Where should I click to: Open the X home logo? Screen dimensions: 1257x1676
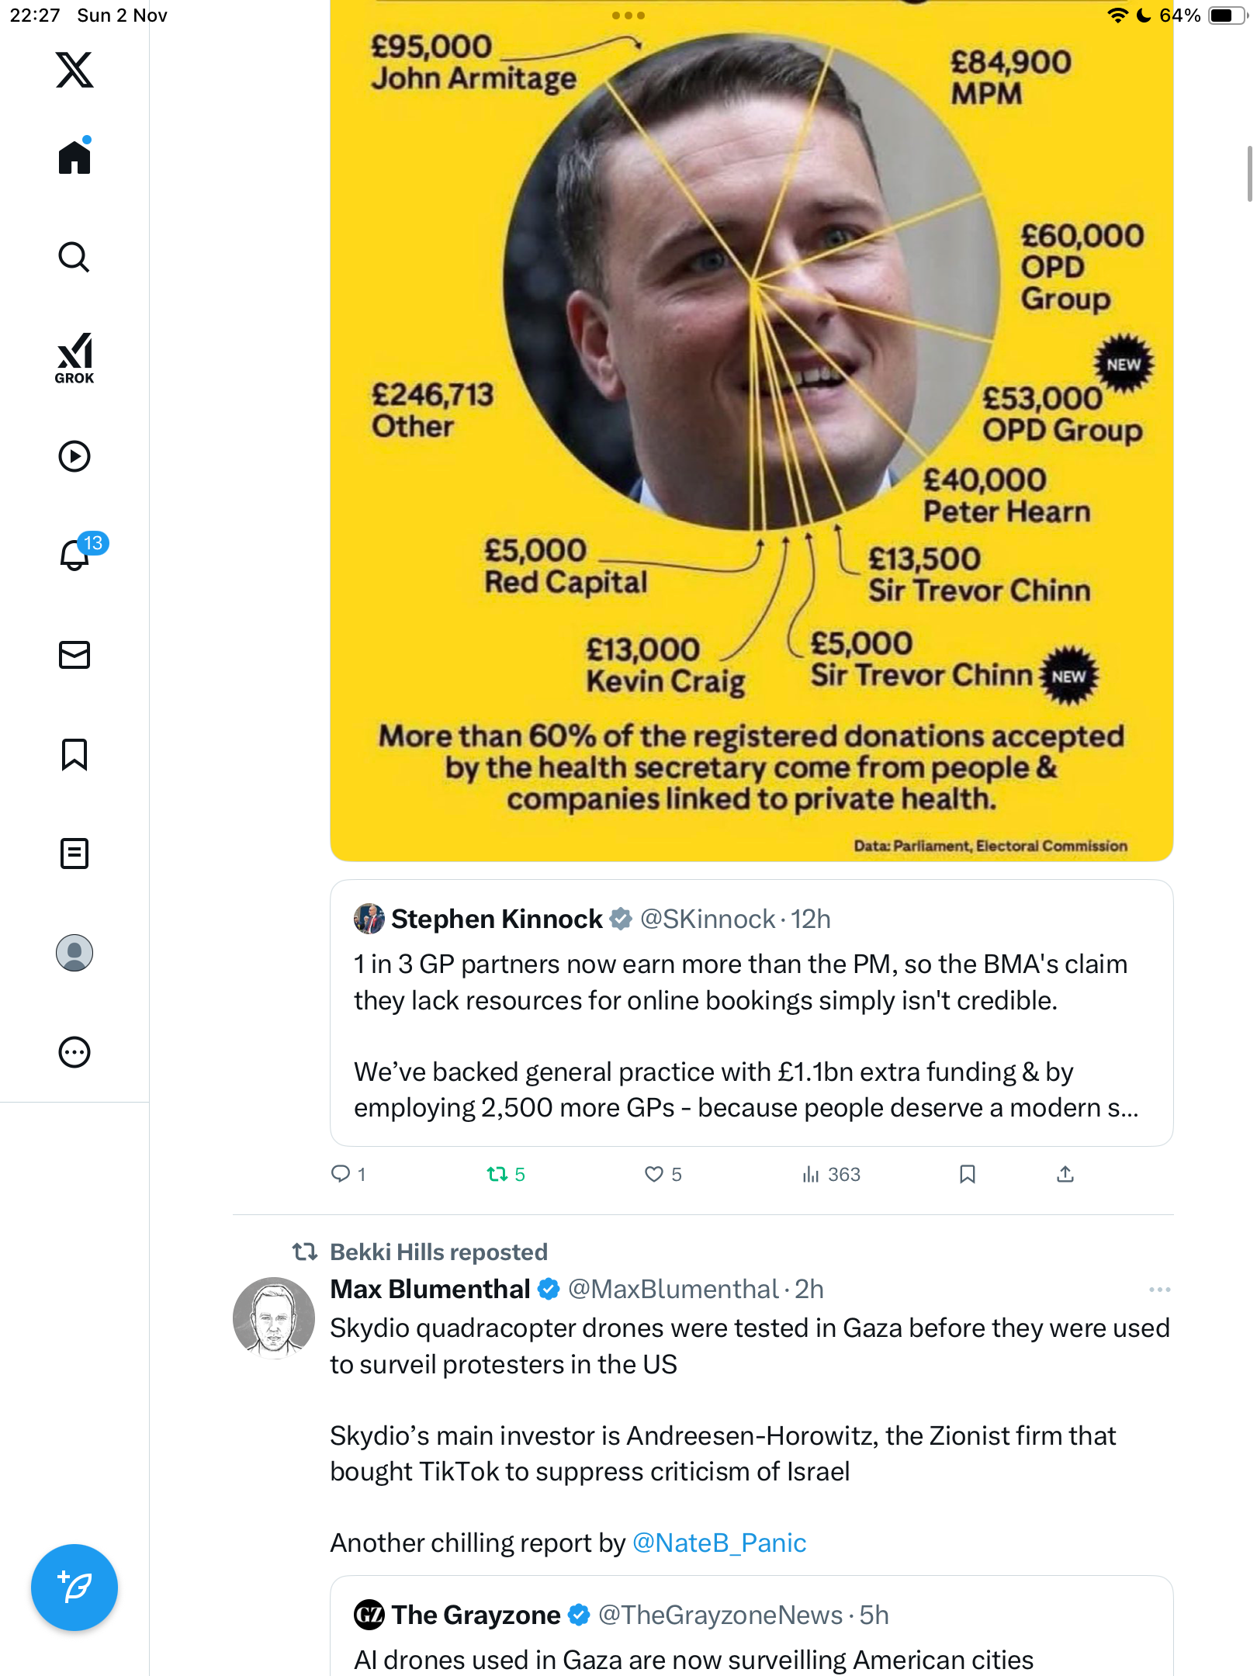coord(74,70)
